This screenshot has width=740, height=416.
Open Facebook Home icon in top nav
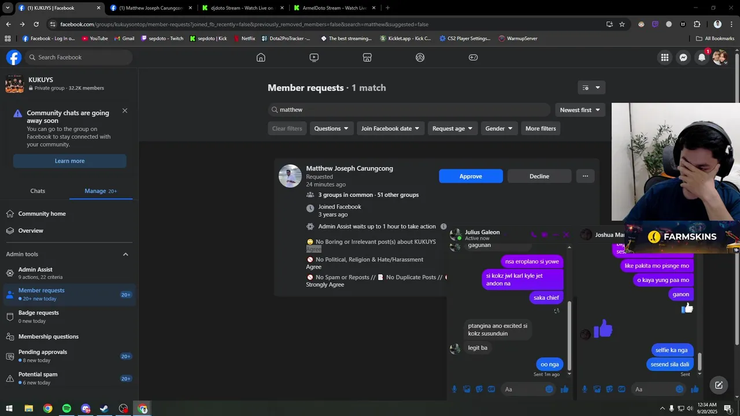[261, 57]
